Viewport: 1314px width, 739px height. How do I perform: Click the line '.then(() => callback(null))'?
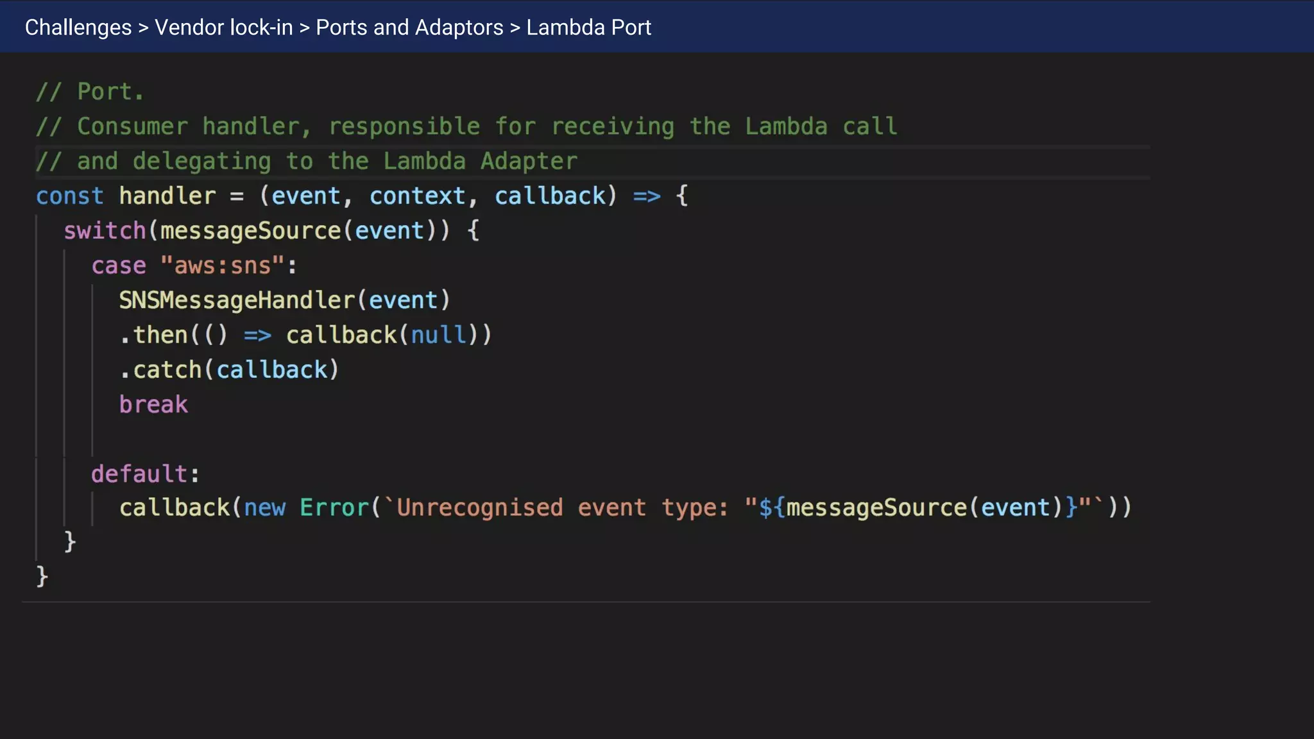[305, 334]
